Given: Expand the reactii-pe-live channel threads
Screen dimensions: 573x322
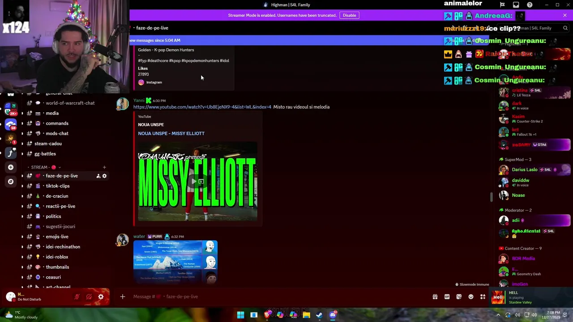Looking at the screenshot, I should click(22, 206).
